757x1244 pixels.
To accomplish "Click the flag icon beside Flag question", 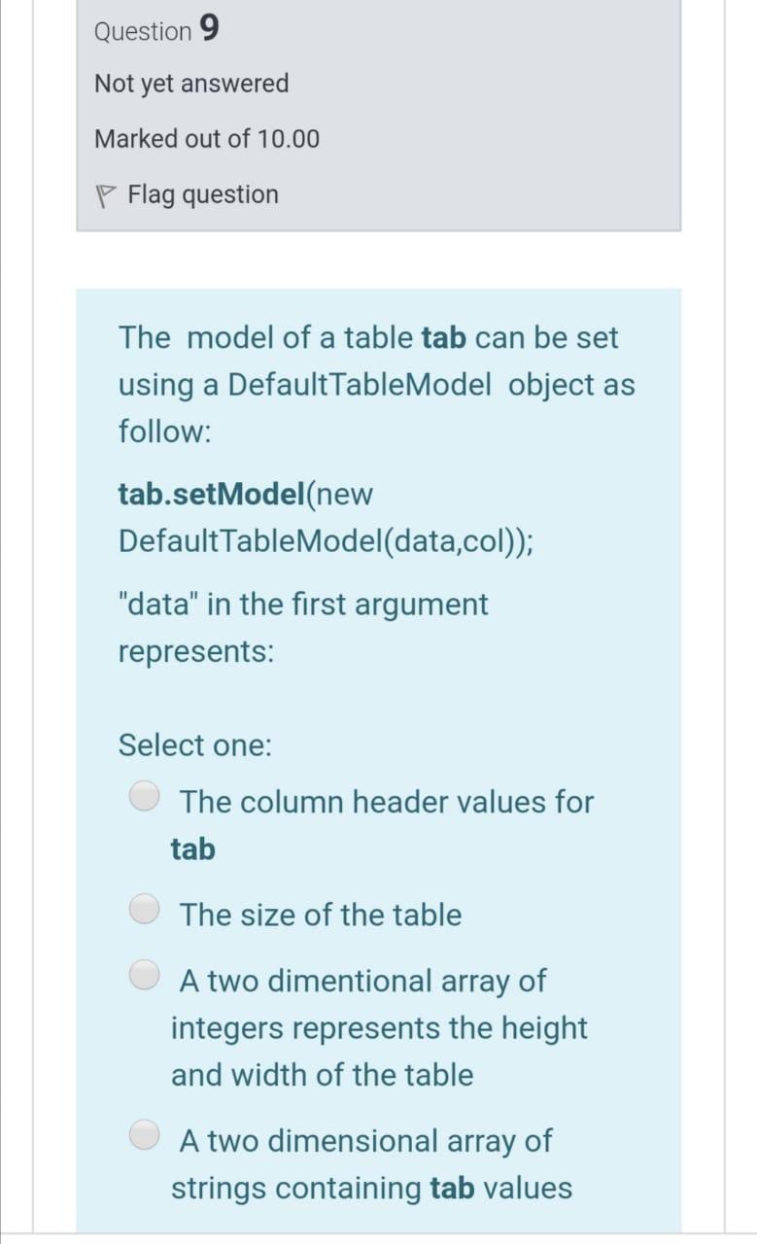I will (107, 194).
